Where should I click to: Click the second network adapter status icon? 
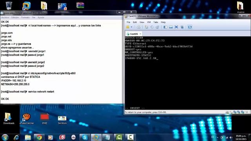click(x=239, y=112)
